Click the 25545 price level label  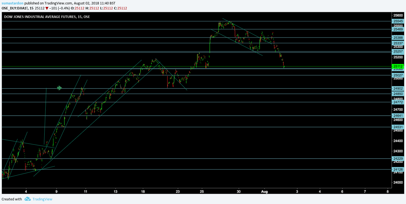tap(398, 21)
